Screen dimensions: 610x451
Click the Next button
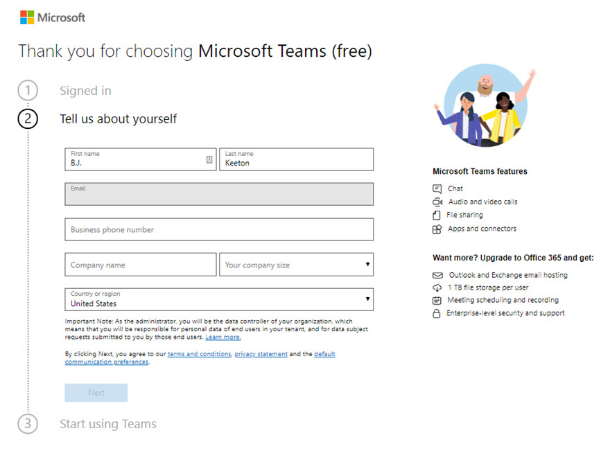click(x=96, y=392)
